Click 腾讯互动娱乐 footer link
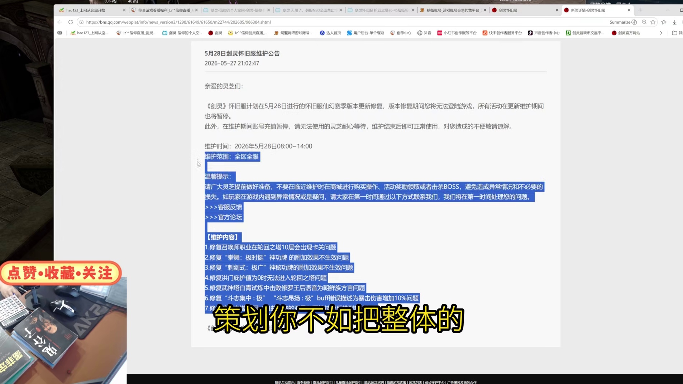The height and width of the screenshot is (384, 683). 285,382
